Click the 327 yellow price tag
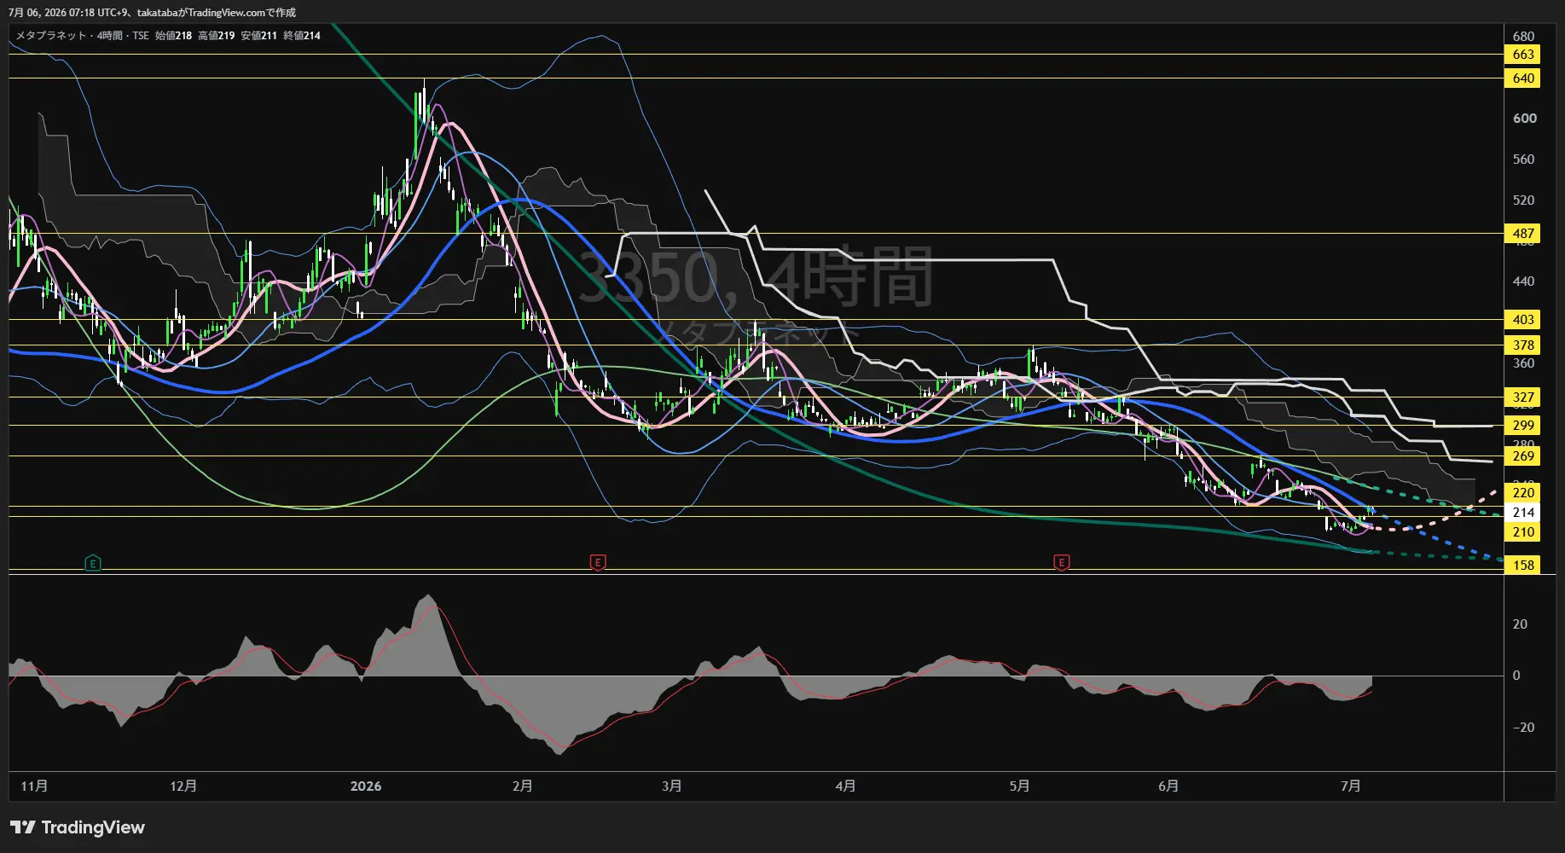The width and height of the screenshot is (1565, 853). tap(1523, 397)
